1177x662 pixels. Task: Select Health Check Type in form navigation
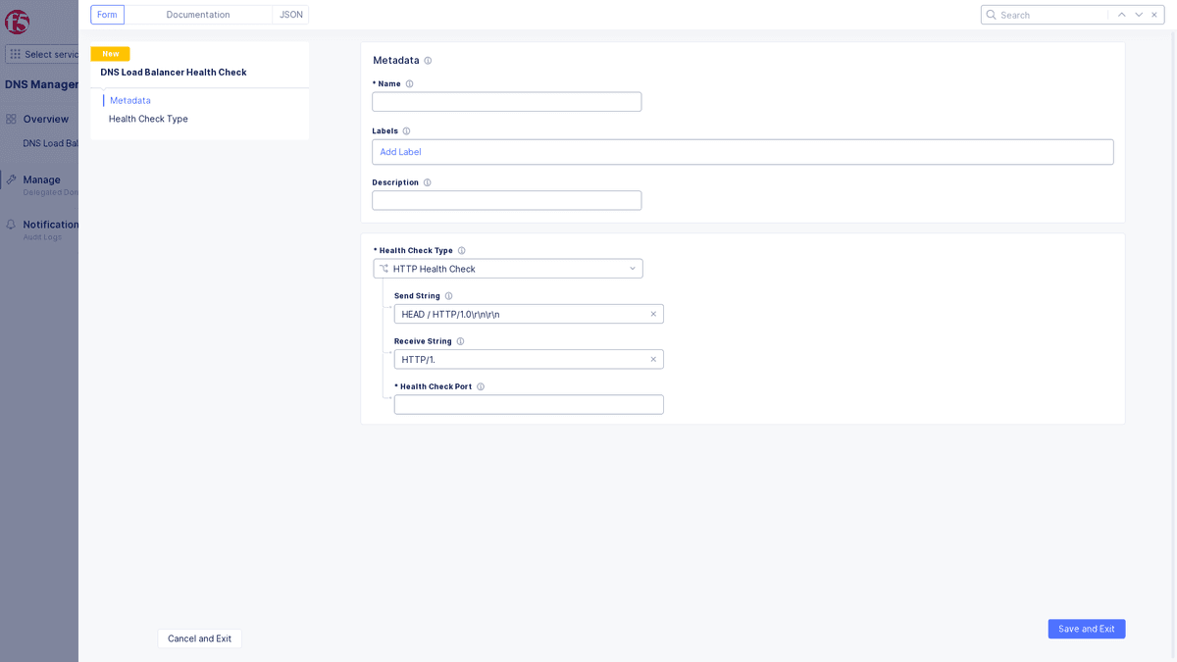click(x=148, y=118)
